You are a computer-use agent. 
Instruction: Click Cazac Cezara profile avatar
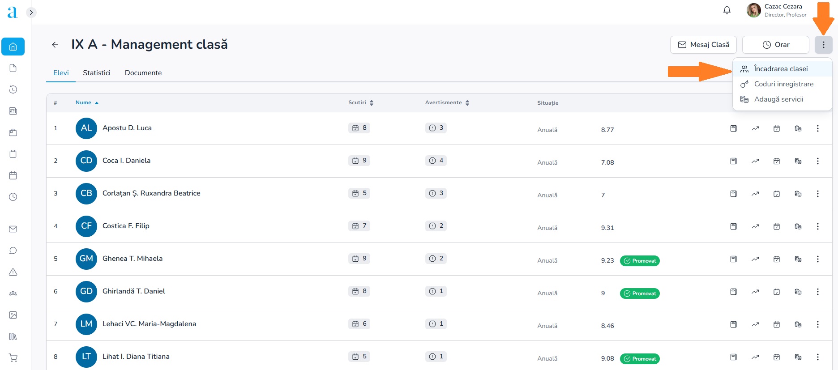pos(754,10)
